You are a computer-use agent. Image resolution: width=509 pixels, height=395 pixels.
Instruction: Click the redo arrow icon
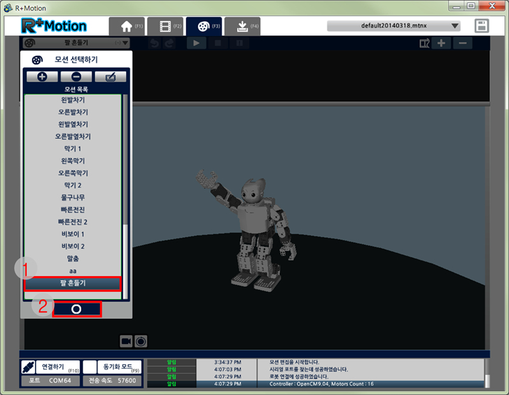[169, 43]
